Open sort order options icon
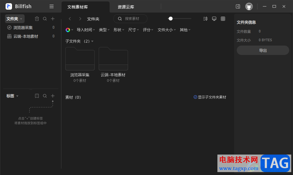The image size is (293, 175). click(x=205, y=19)
